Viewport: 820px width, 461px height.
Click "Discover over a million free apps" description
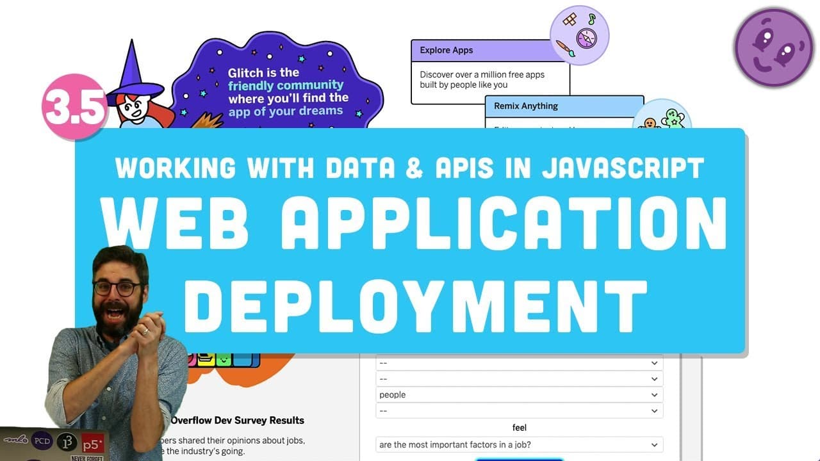tap(482, 79)
